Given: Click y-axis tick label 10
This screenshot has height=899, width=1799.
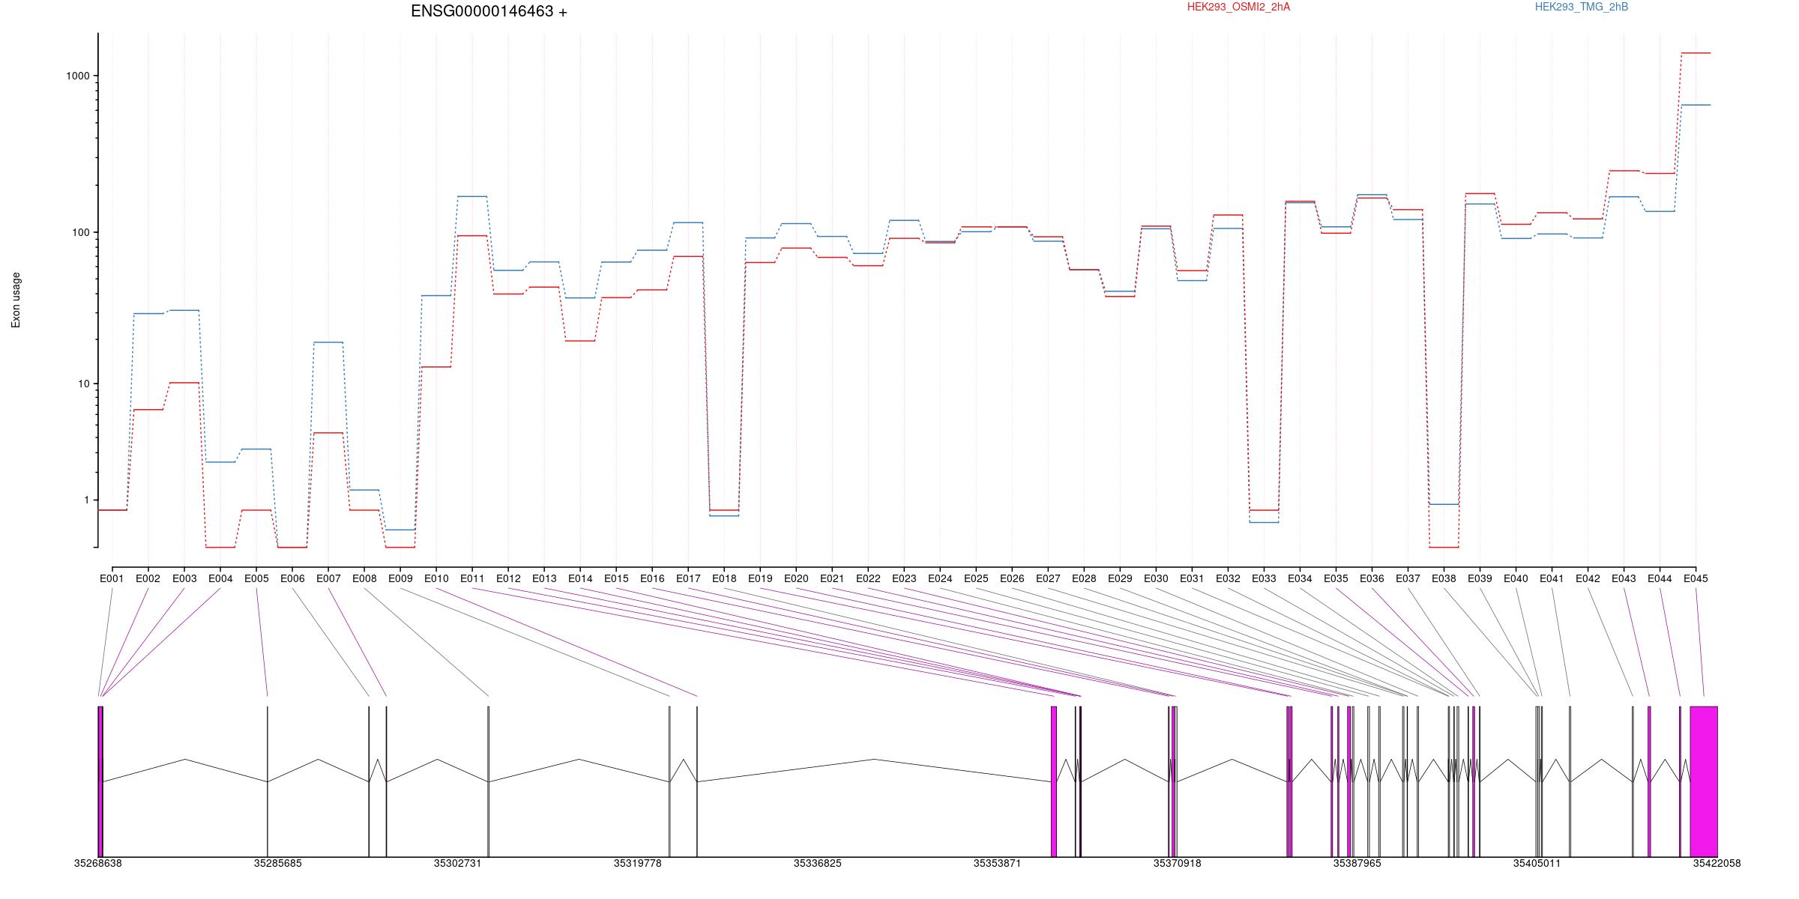Looking at the screenshot, I should coord(84,384).
